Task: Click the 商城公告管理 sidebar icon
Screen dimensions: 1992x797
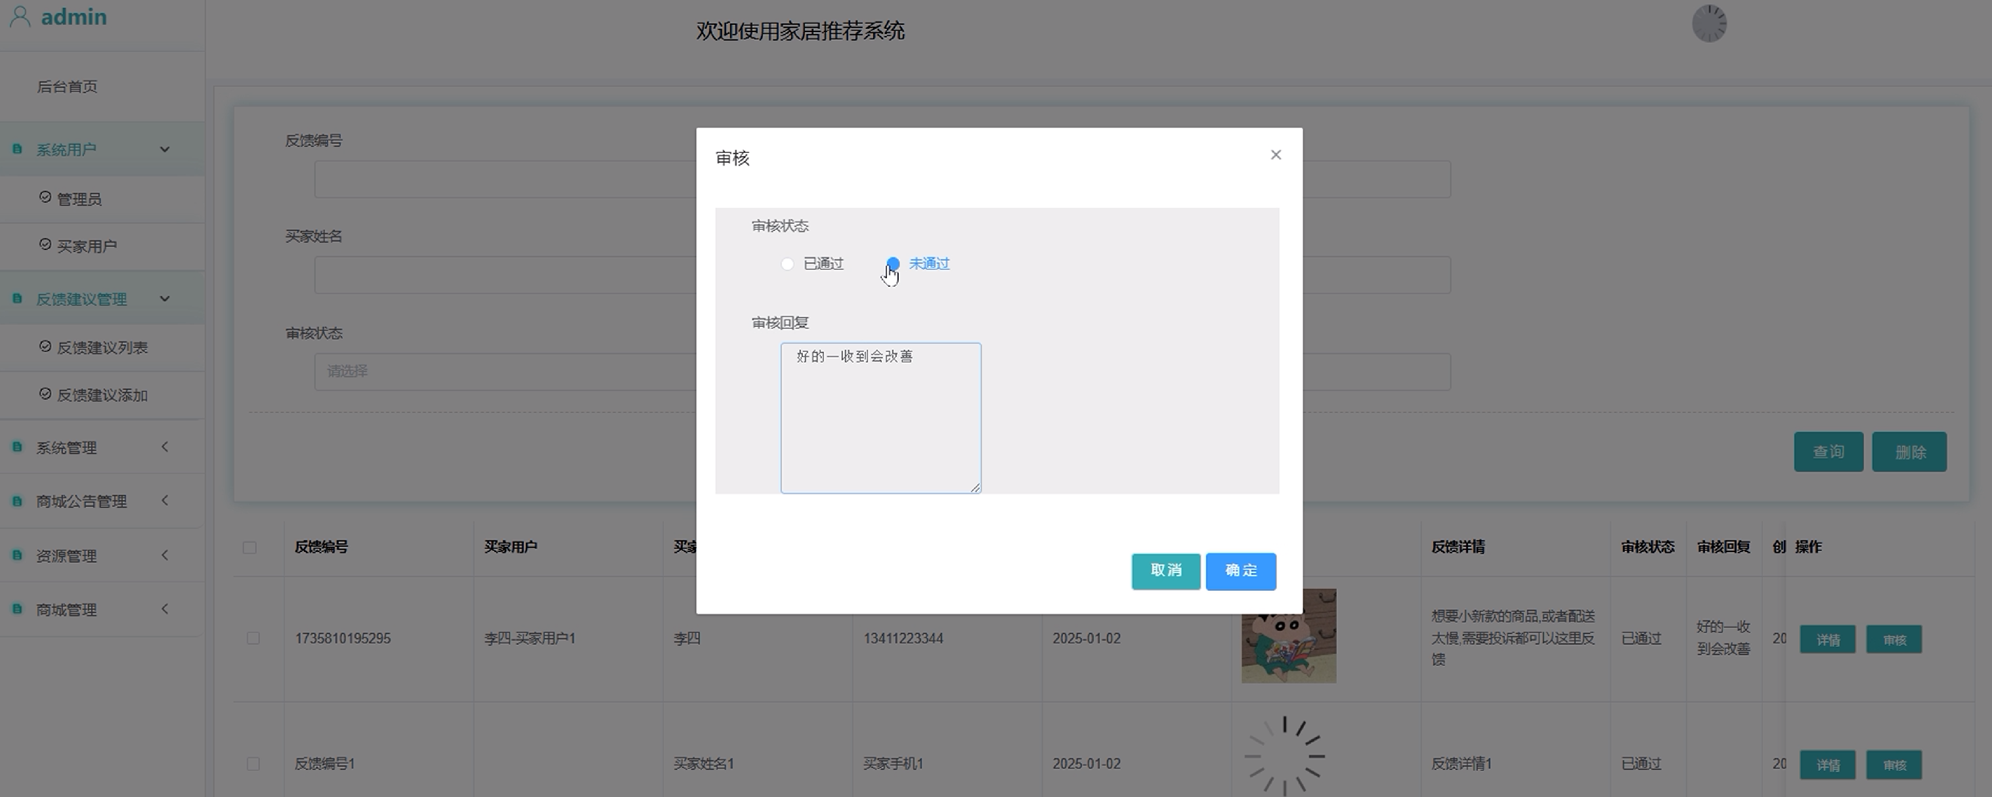Action: [17, 502]
